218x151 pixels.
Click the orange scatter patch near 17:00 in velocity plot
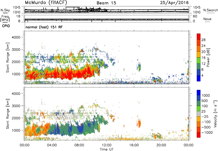[139, 123]
